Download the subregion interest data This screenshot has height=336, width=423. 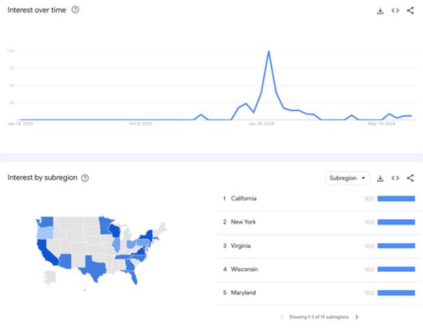[380, 178]
